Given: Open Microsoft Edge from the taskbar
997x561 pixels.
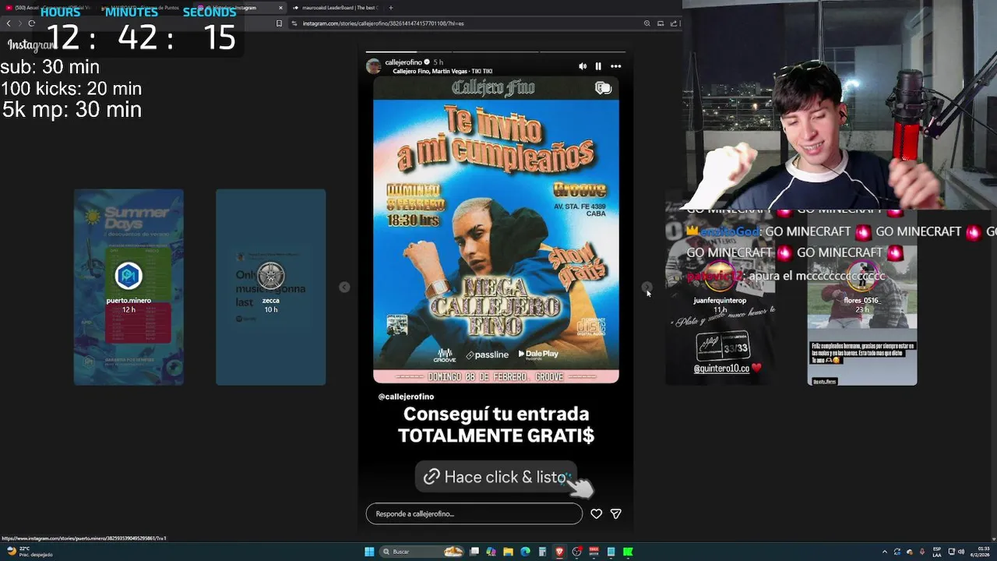Looking at the screenshot, I should [x=526, y=552].
